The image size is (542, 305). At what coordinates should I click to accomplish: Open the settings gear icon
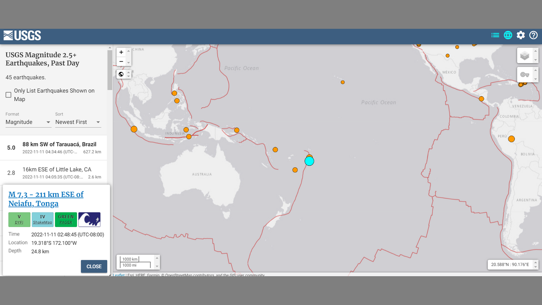520,35
